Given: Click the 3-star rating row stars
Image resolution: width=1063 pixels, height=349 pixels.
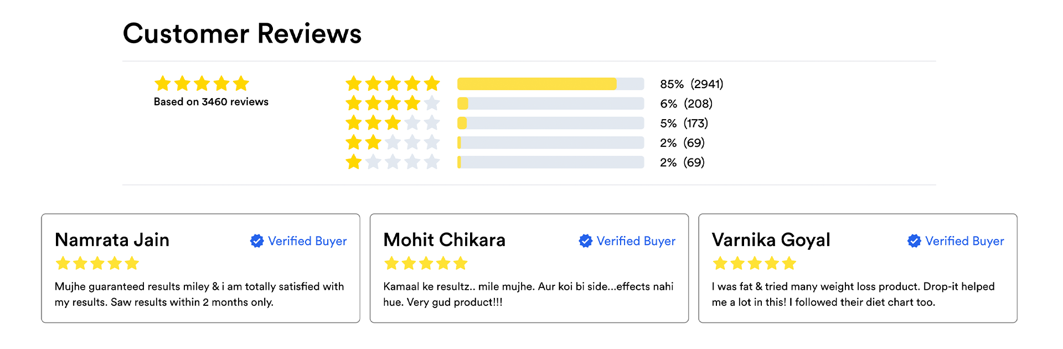Looking at the screenshot, I should [x=393, y=123].
